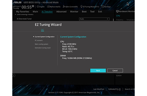The width and height of the screenshot is (147, 96).
Task: Click the Next button
Action: tap(98, 71)
